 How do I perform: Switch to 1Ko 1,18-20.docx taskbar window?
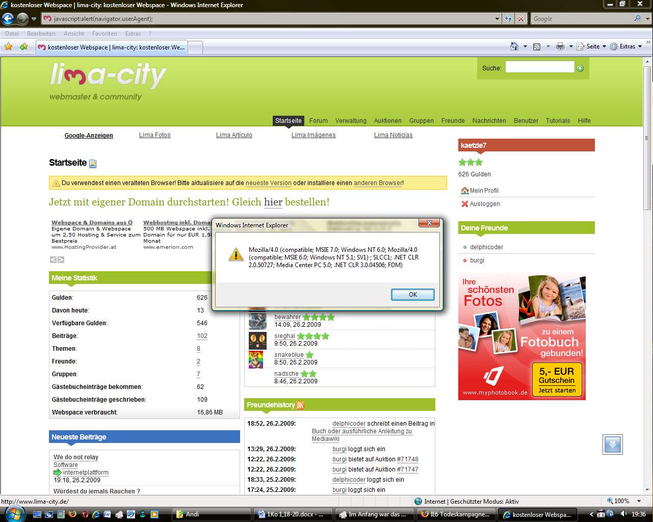pos(293,514)
